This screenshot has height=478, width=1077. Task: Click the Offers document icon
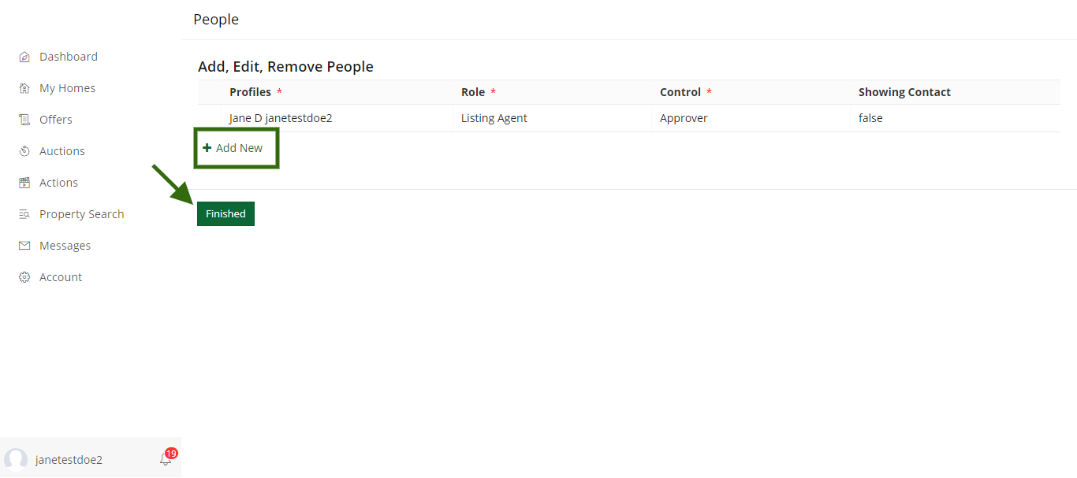pos(24,120)
